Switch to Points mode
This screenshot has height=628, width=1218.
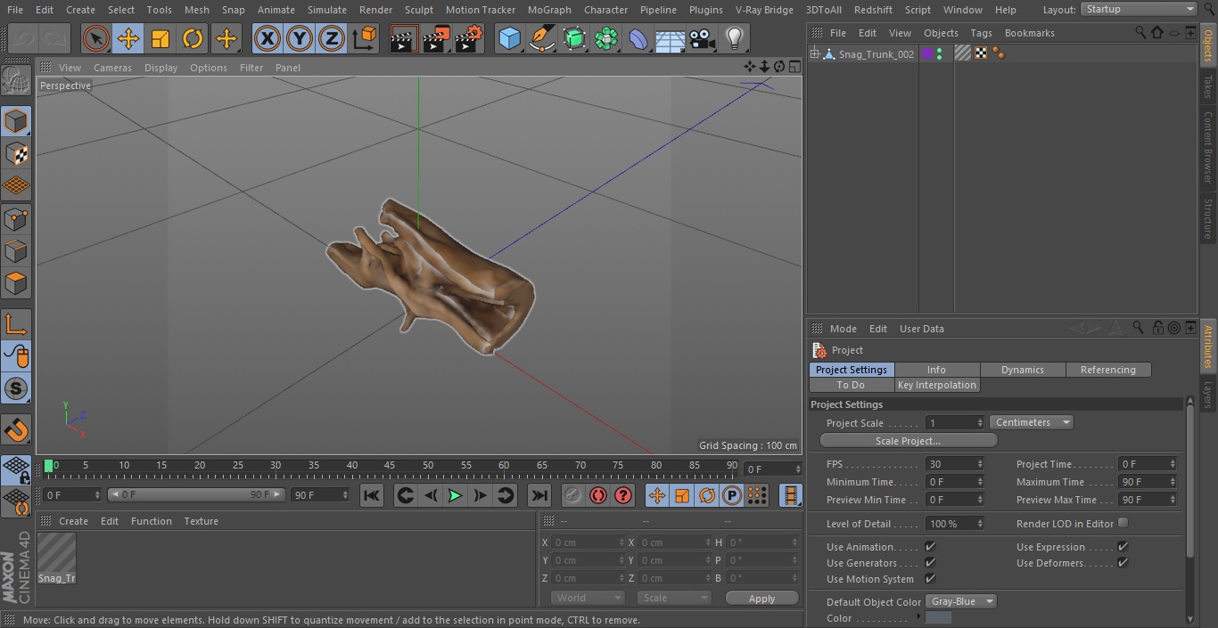16,218
